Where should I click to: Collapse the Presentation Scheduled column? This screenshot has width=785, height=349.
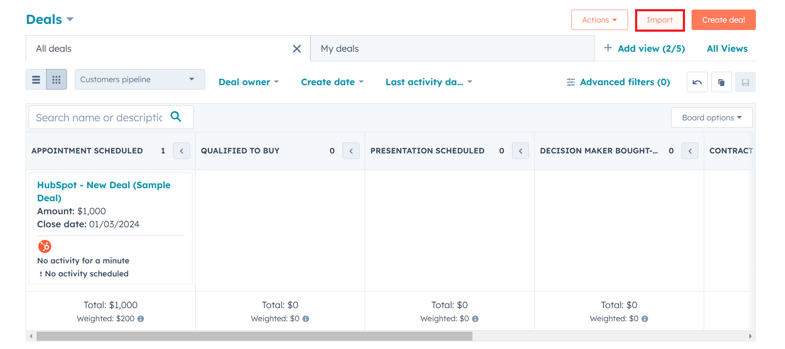tap(521, 151)
